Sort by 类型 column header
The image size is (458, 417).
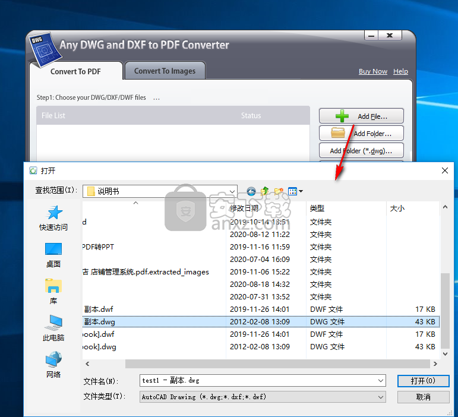(x=346, y=208)
